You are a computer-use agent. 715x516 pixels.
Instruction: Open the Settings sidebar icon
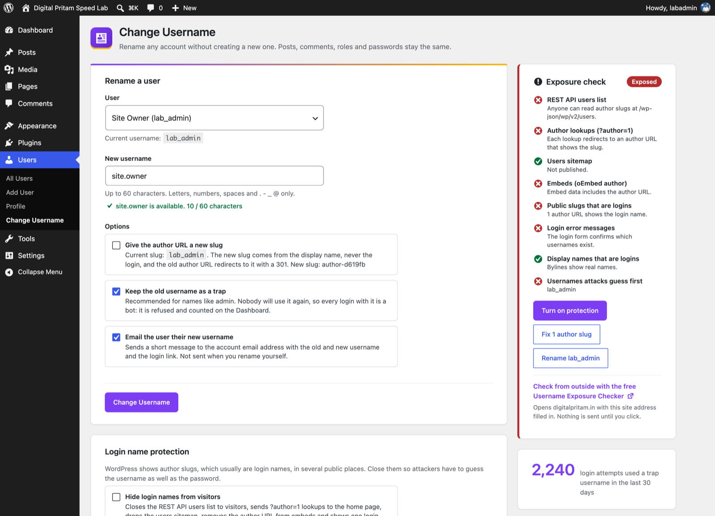coord(9,256)
